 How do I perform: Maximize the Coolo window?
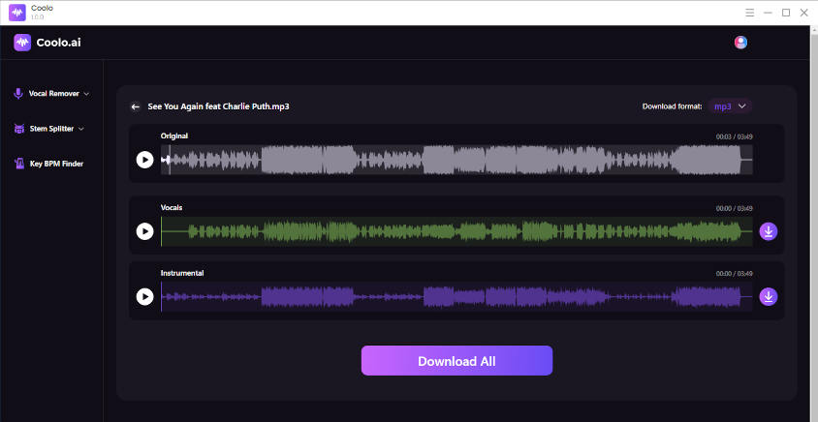[x=786, y=13]
